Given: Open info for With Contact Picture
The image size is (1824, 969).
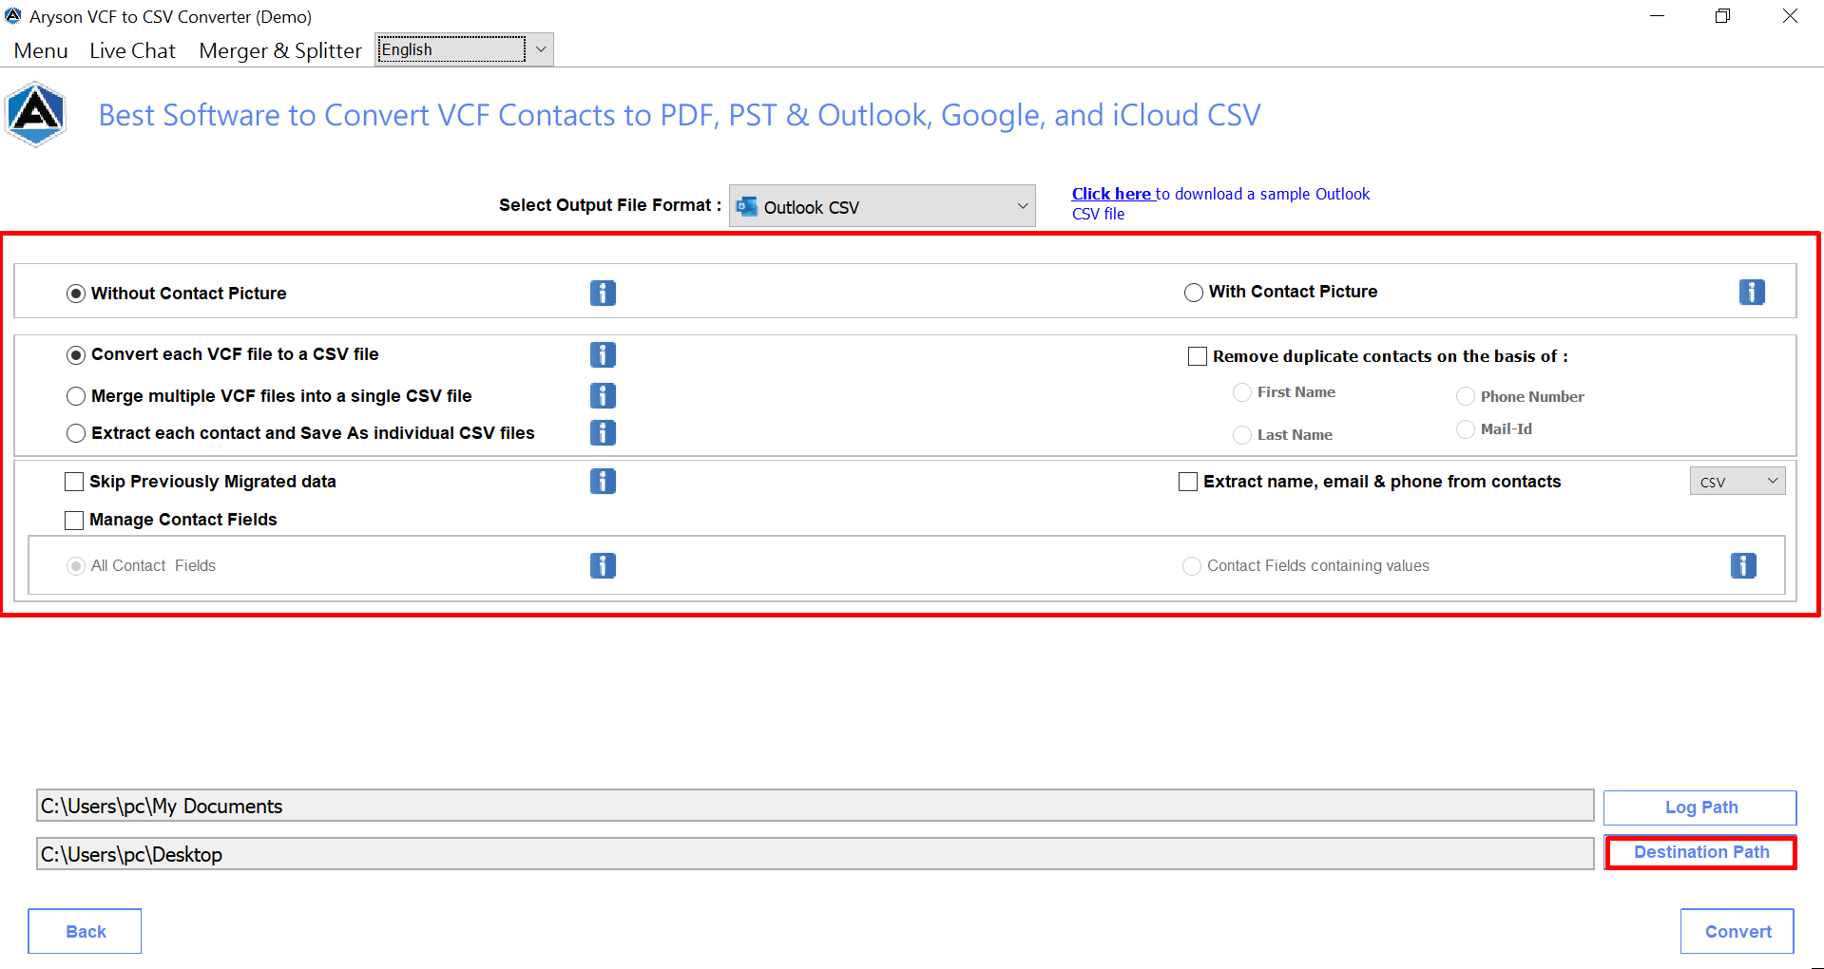Looking at the screenshot, I should coord(1752,292).
